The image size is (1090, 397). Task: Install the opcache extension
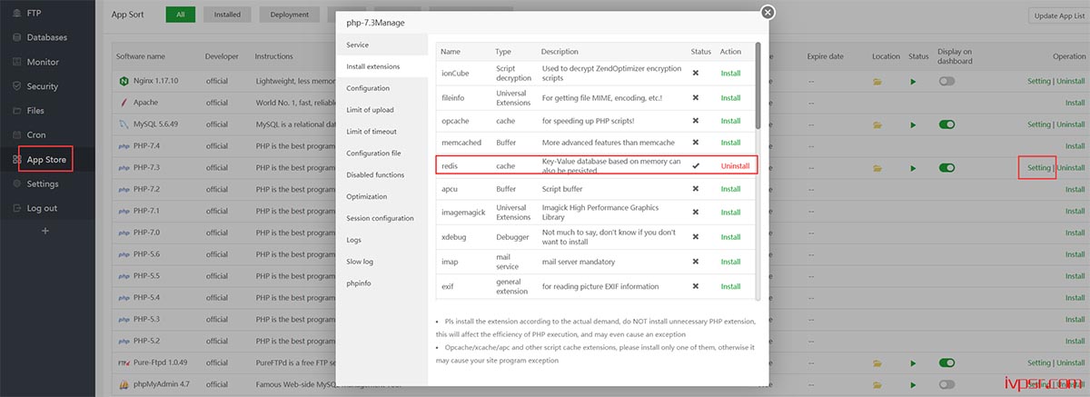(730, 120)
